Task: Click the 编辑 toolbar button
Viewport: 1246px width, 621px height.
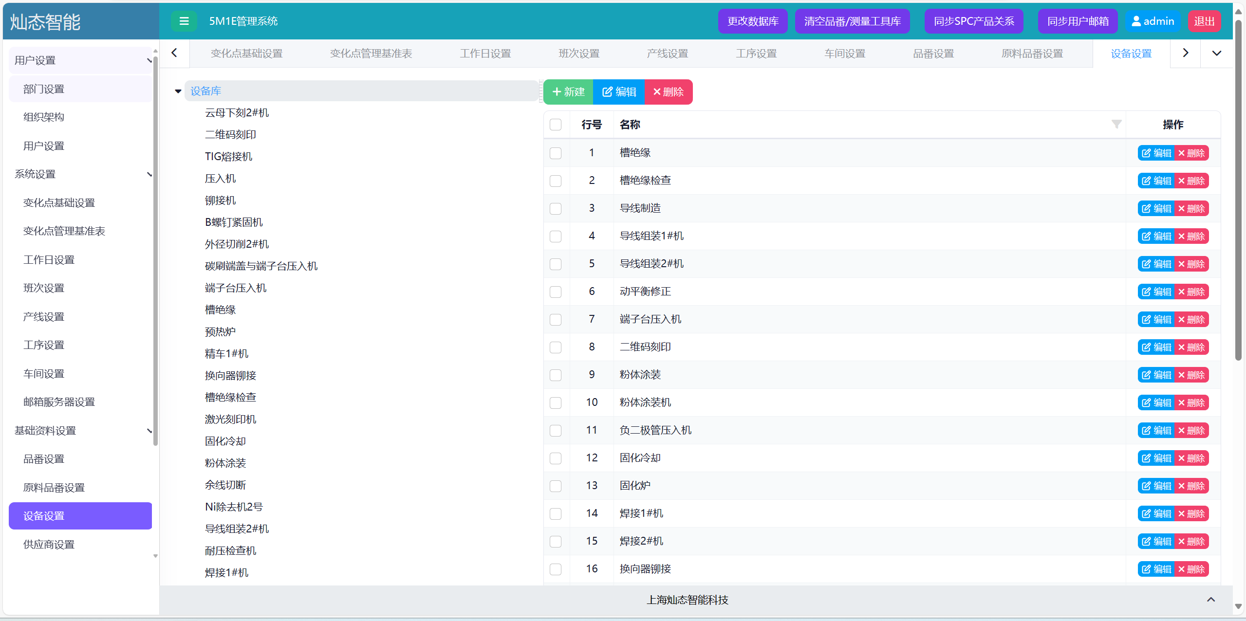Action: tap(618, 91)
